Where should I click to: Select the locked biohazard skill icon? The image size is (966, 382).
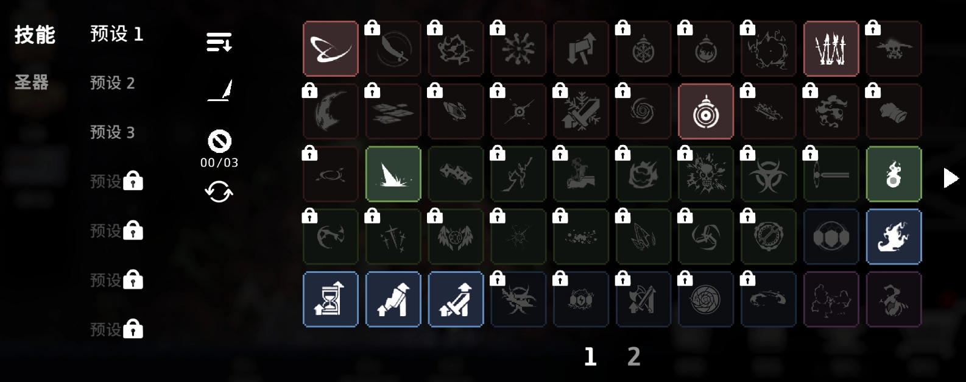[769, 174]
